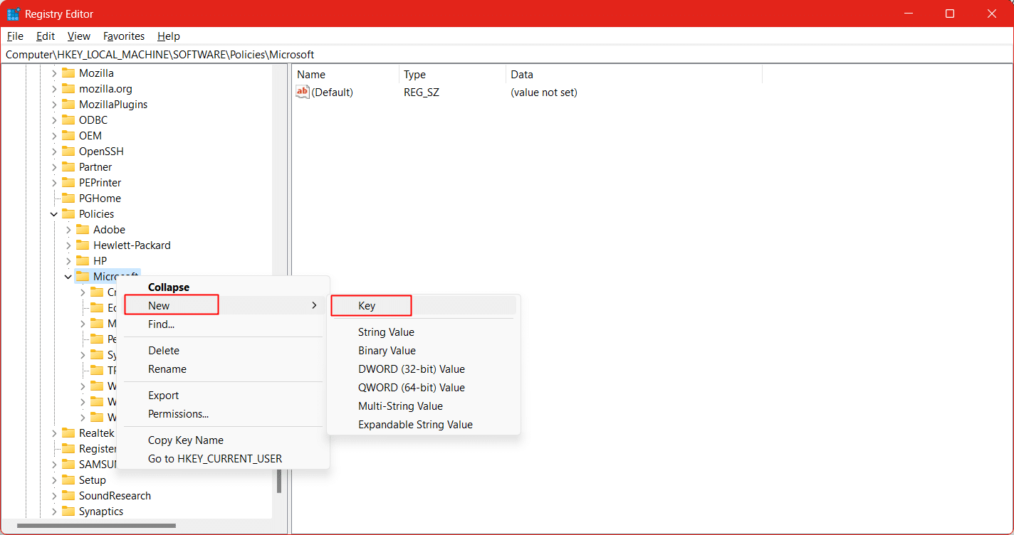Viewport: 1014px width, 535px height.
Task: Expand the Hewlett-Packard key
Action: coord(68,245)
